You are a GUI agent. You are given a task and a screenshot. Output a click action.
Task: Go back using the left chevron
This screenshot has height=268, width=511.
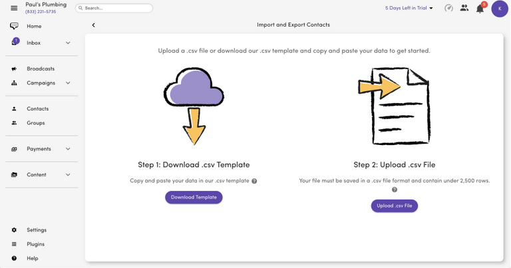click(x=94, y=25)
